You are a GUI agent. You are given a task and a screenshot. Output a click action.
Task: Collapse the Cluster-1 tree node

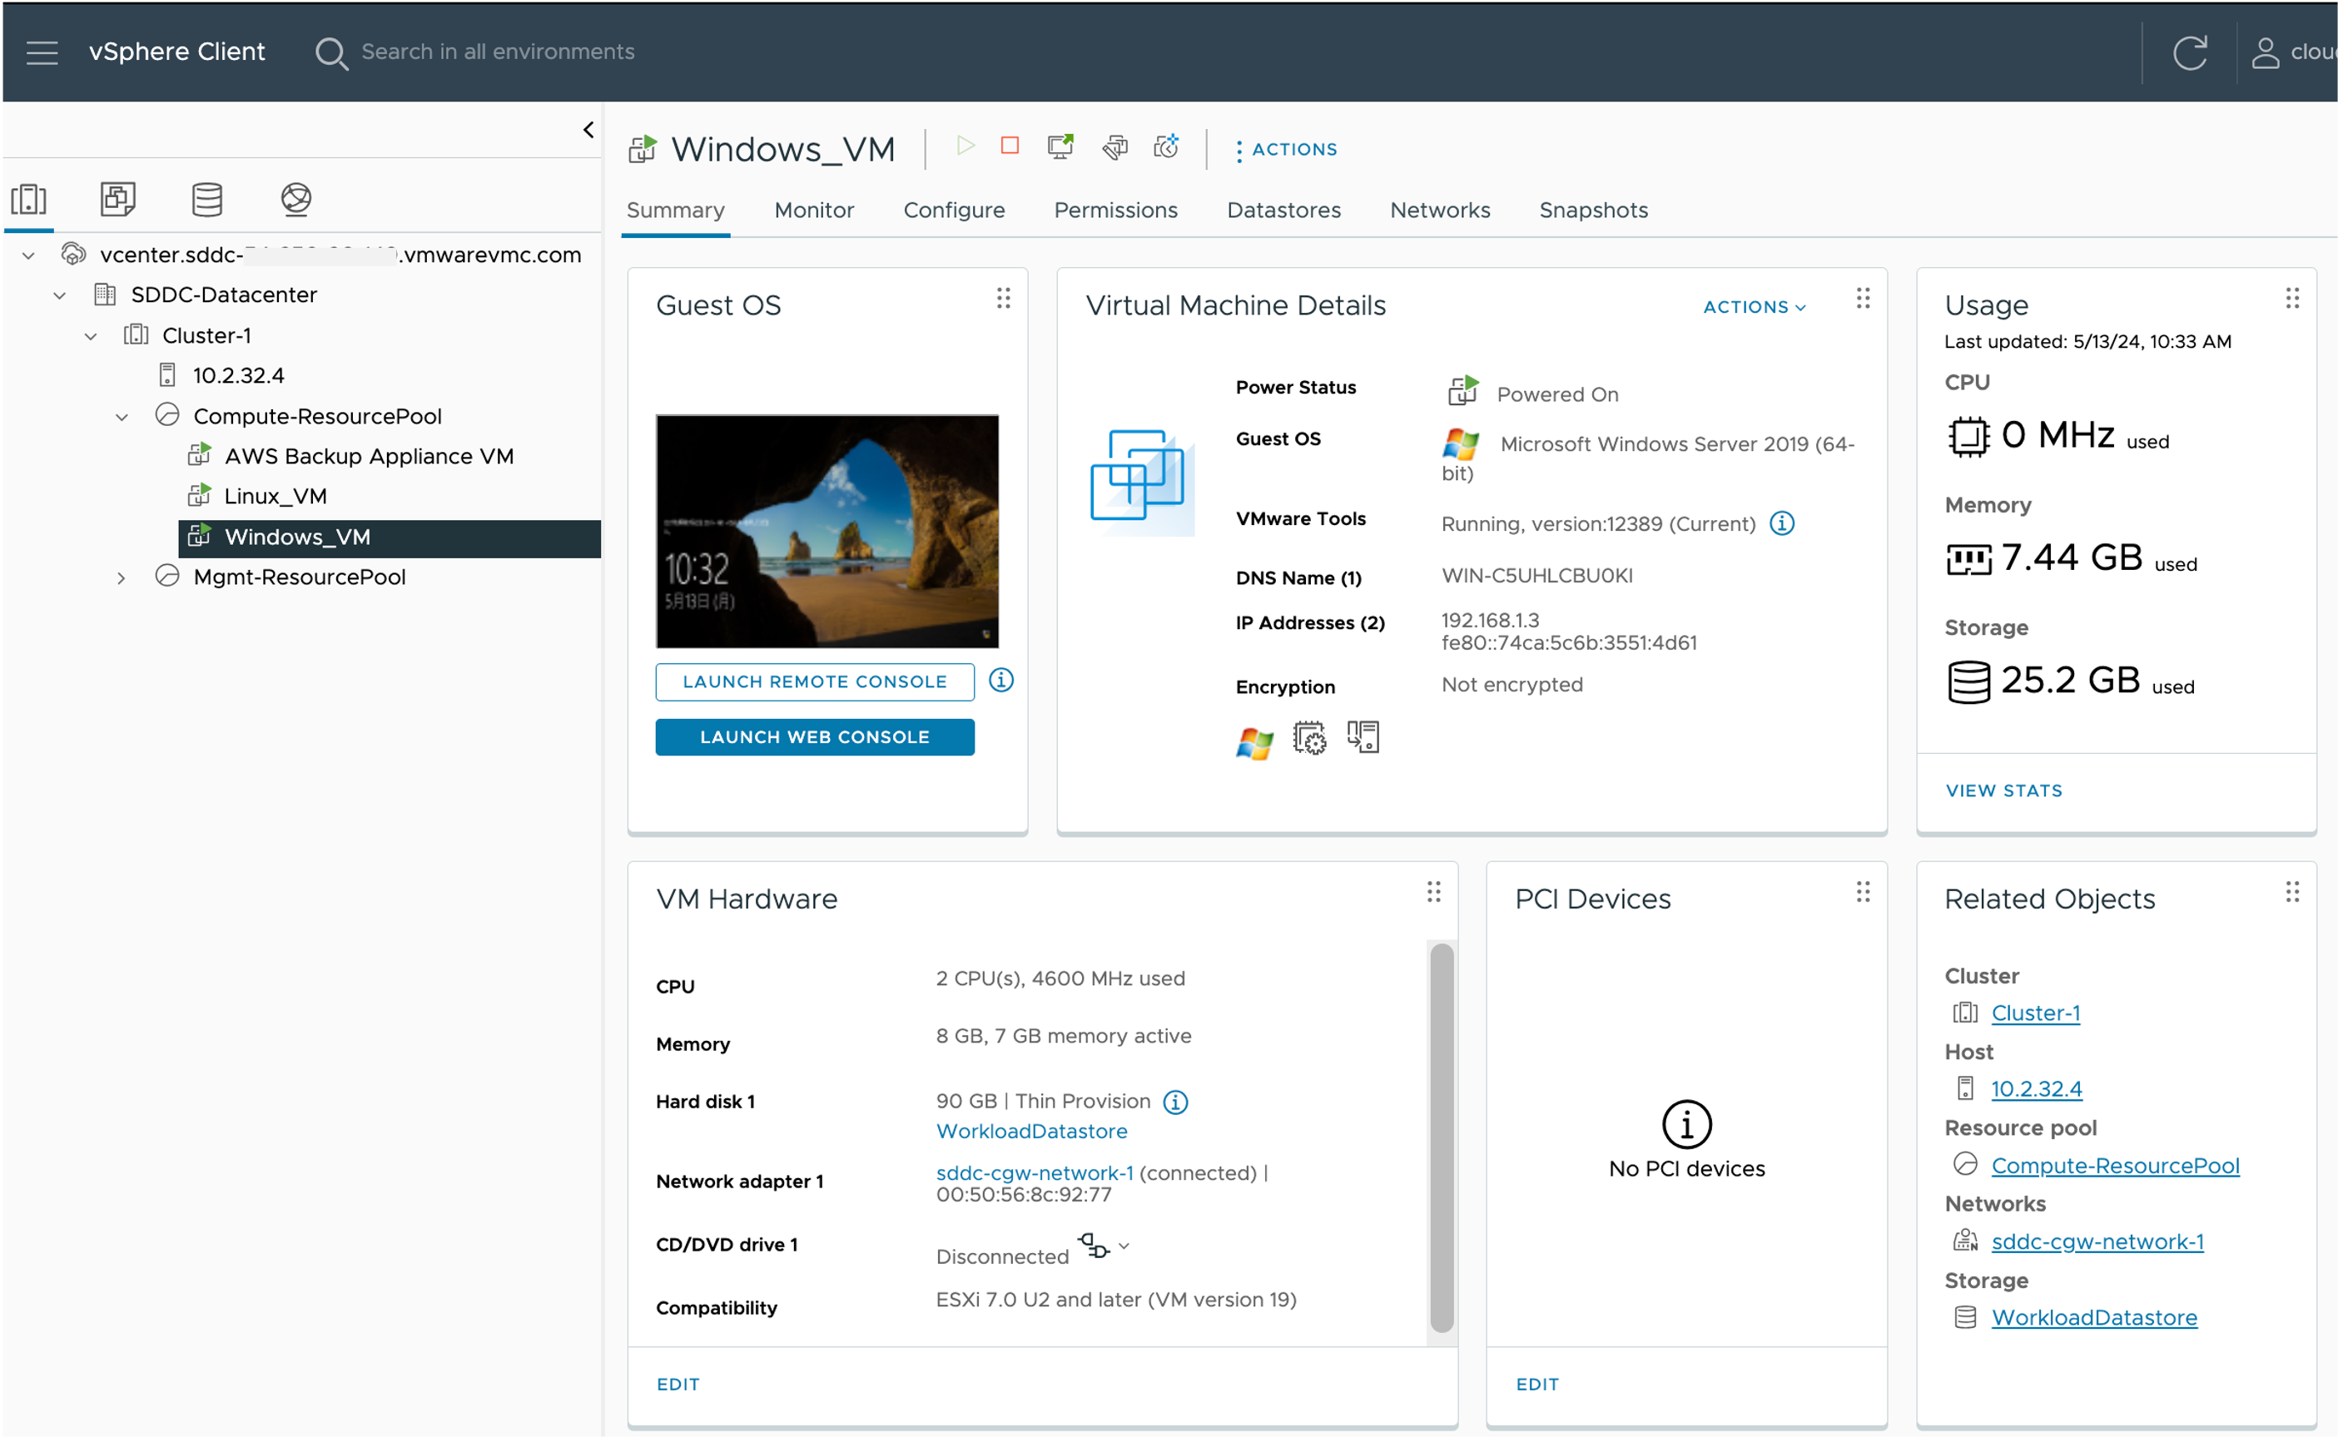[90, 336]
